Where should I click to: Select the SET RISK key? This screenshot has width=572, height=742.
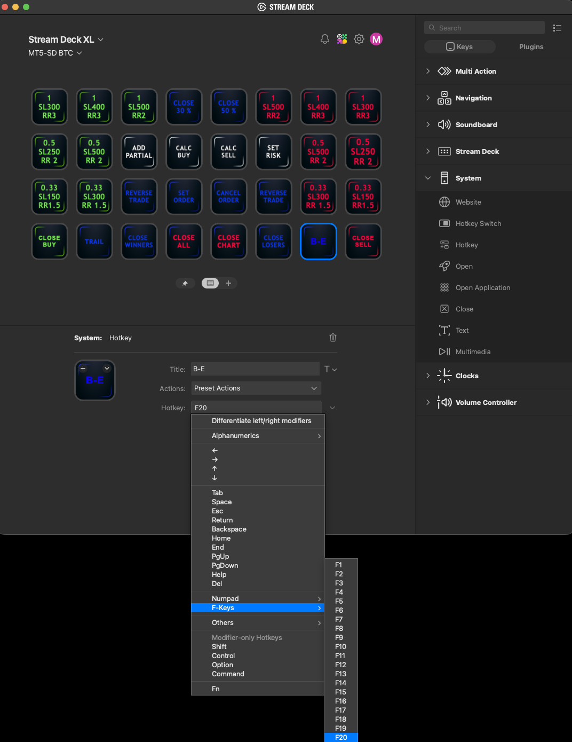pos(273,152)
